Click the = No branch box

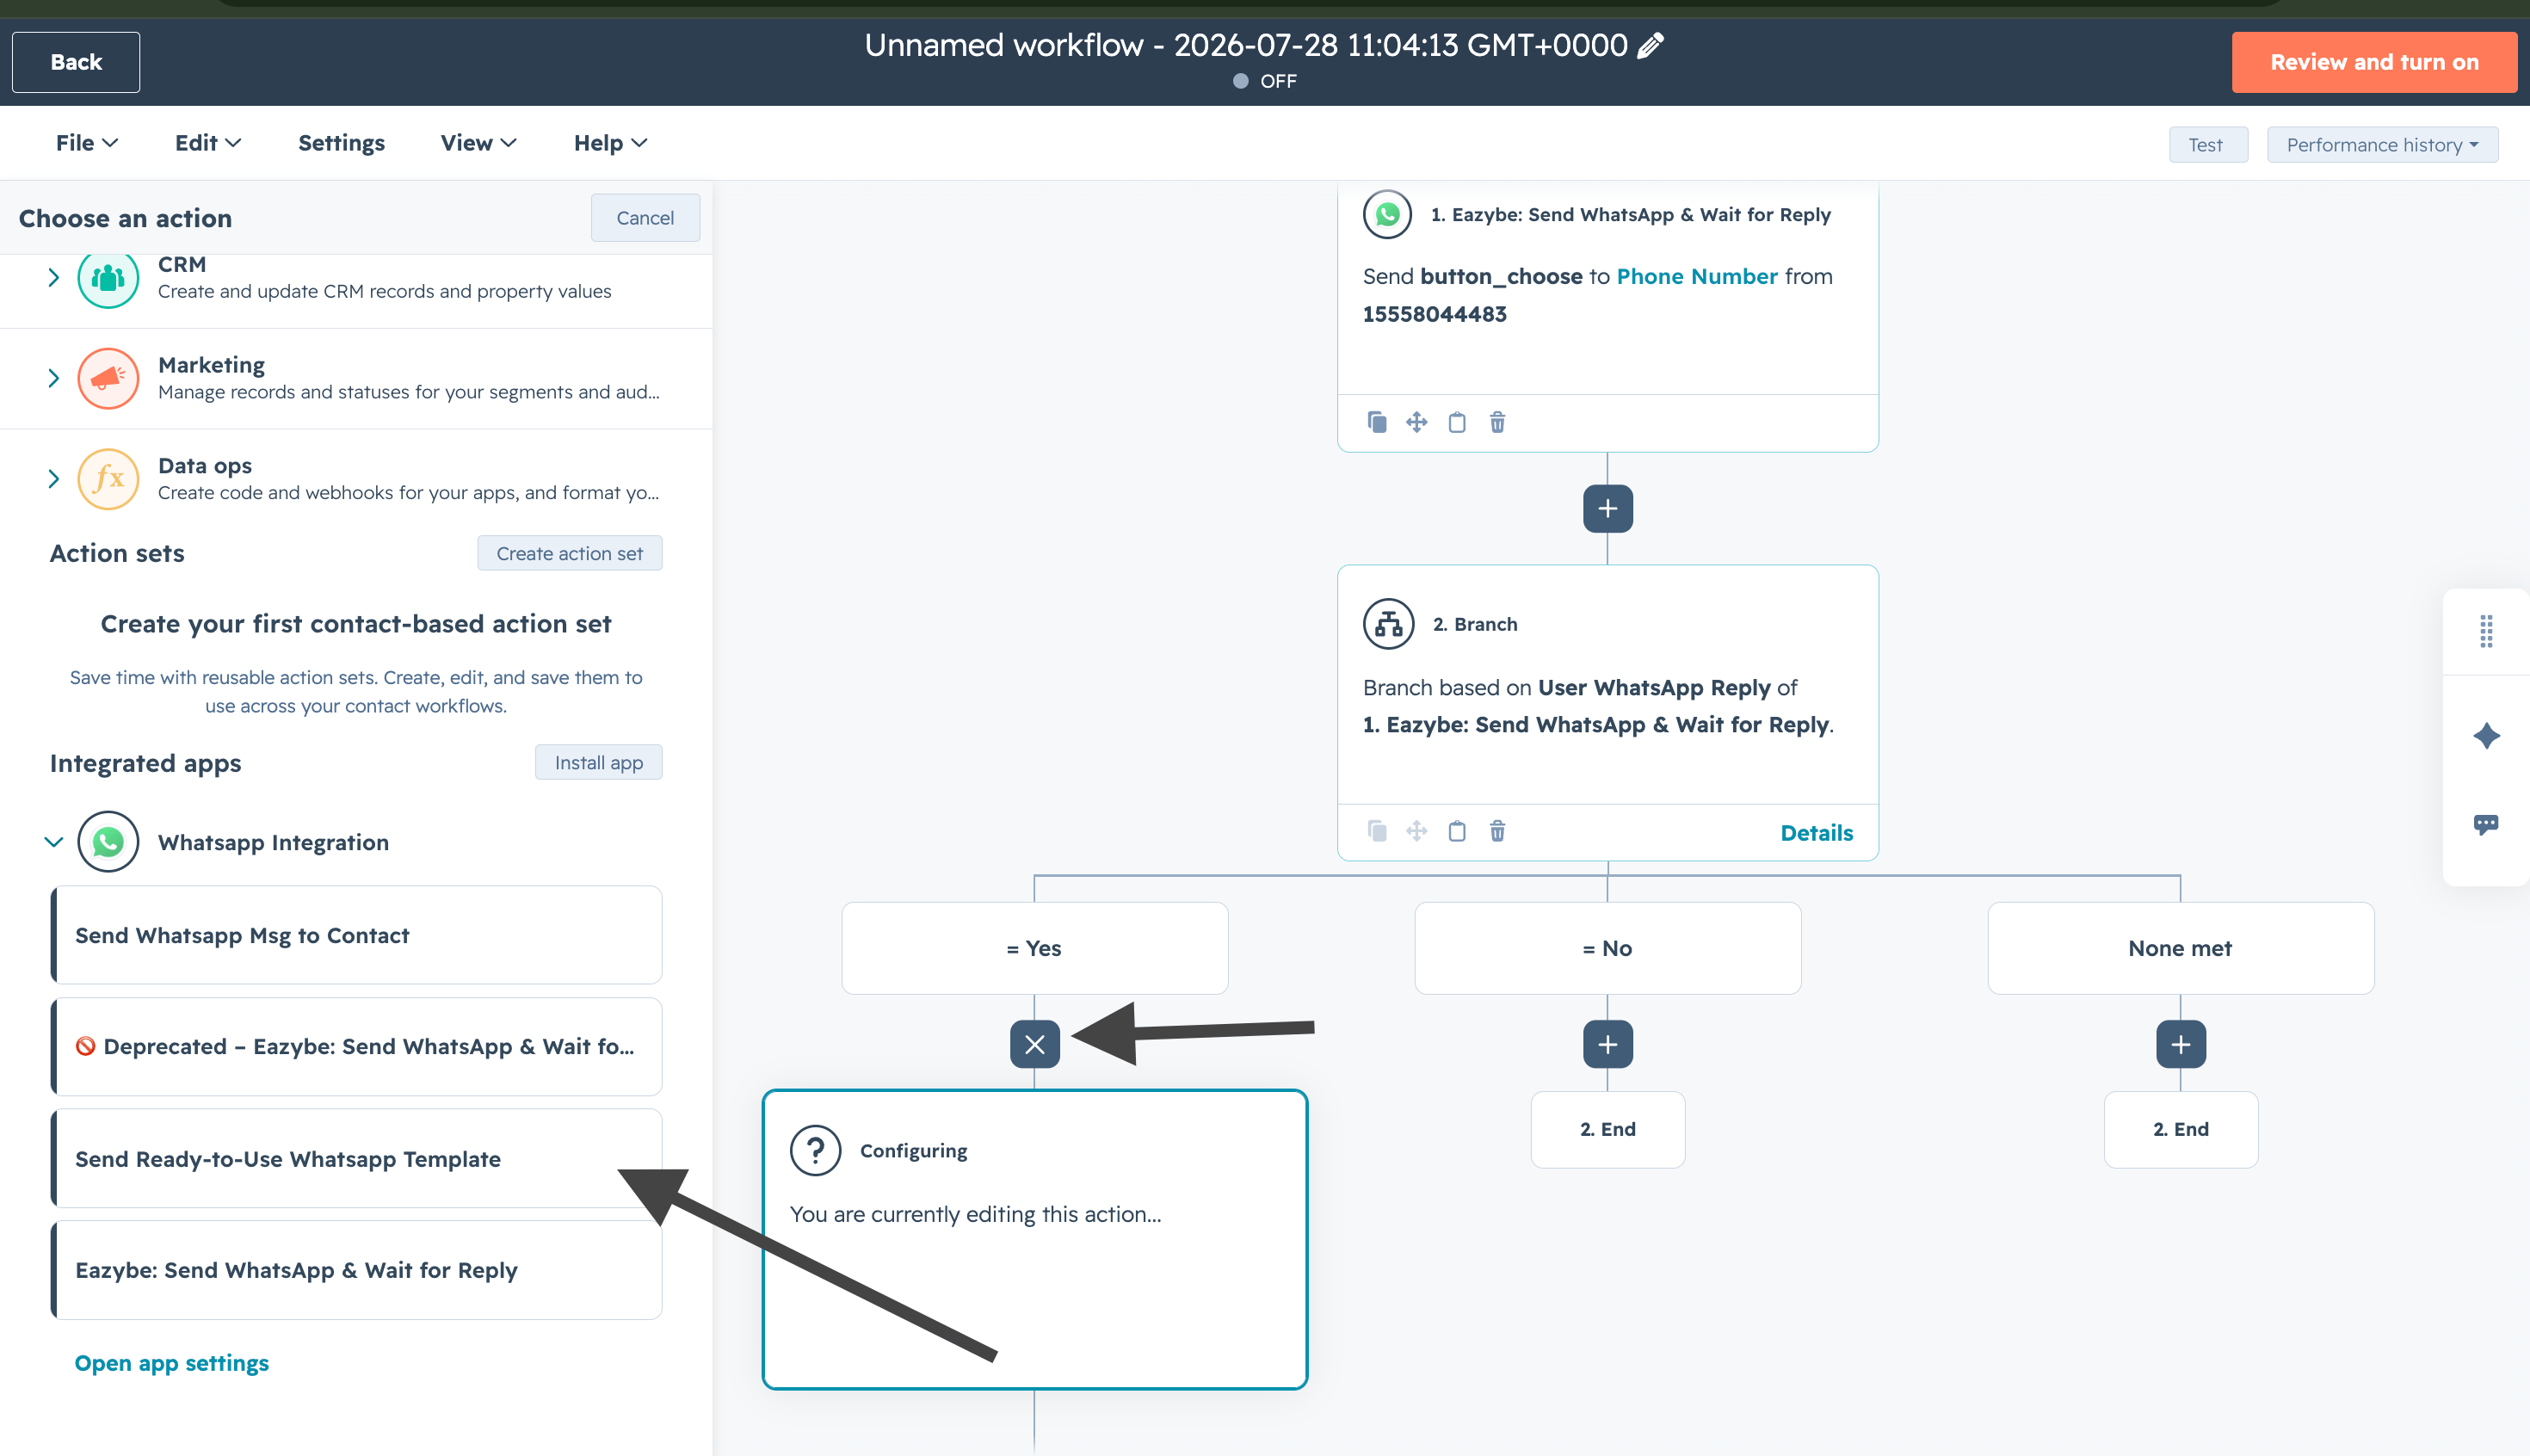point(1607,948)
